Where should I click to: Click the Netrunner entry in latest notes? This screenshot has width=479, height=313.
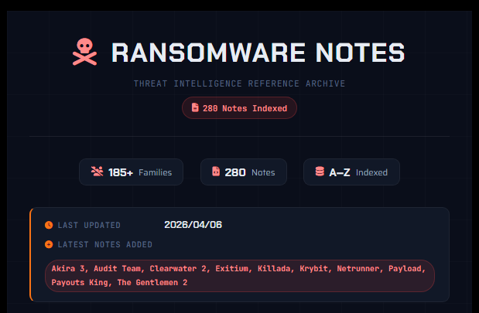pyautogui.click(x=358, y=269)
